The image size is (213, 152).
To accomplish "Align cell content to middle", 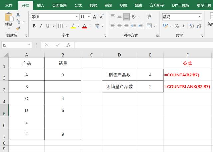I will [119, 17].
